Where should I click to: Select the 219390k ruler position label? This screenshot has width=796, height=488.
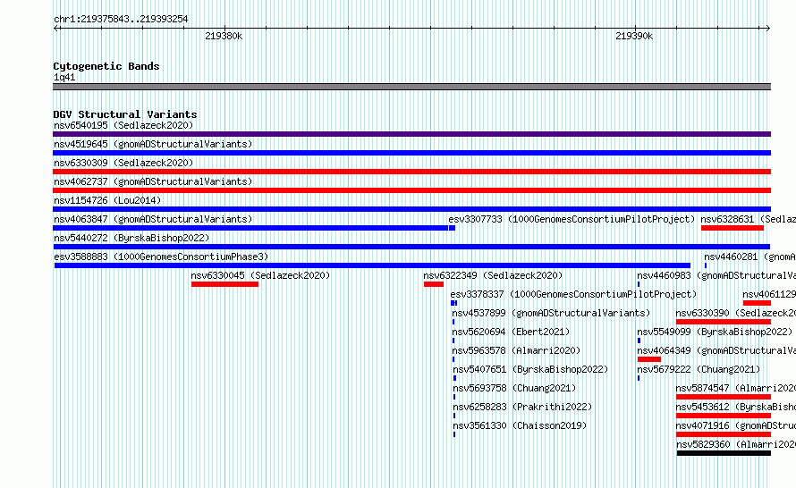tap(634, 36)
